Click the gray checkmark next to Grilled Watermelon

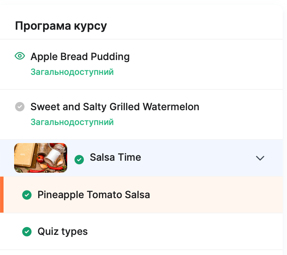point(20,107)
